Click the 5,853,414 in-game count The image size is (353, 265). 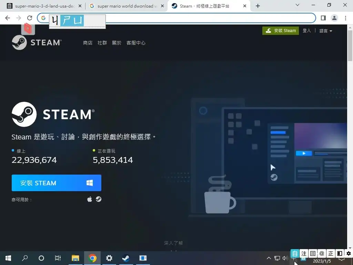pos(113,160)
